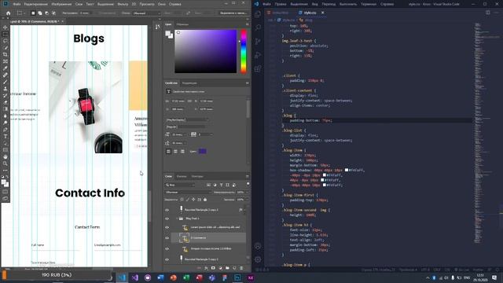
Task: Select the Clone Stamp tool
Action: [6, 89]
